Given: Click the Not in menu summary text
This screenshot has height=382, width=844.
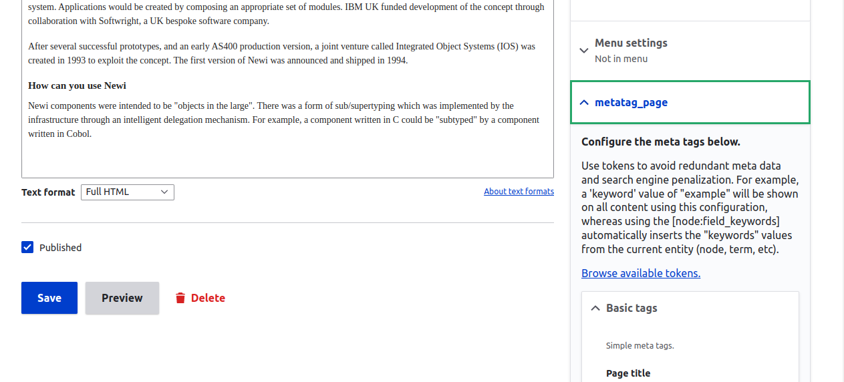Looking at the screenshot, I should coord(621,59).
